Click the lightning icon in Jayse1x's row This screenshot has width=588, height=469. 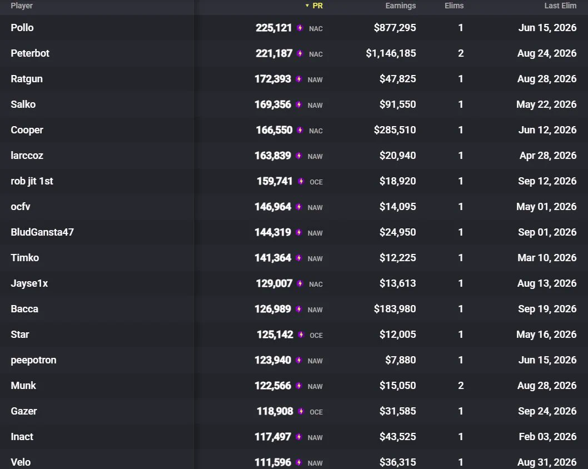pyautogui.click(x=300, y=283)
